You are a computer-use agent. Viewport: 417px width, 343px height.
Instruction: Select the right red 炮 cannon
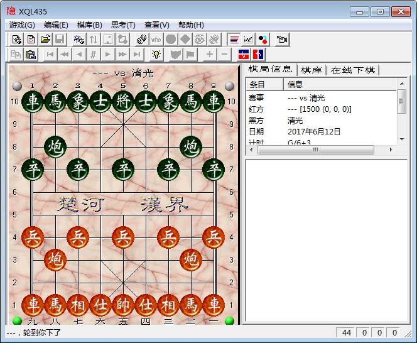tap(191, 259)
